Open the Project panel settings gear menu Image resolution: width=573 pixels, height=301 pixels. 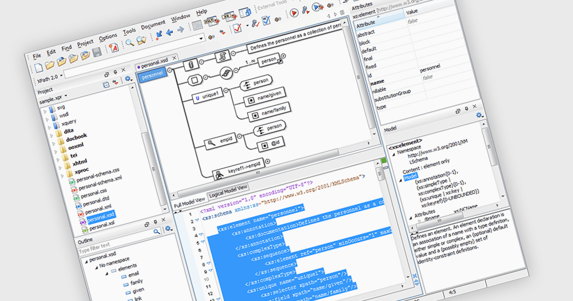point(128,79)
